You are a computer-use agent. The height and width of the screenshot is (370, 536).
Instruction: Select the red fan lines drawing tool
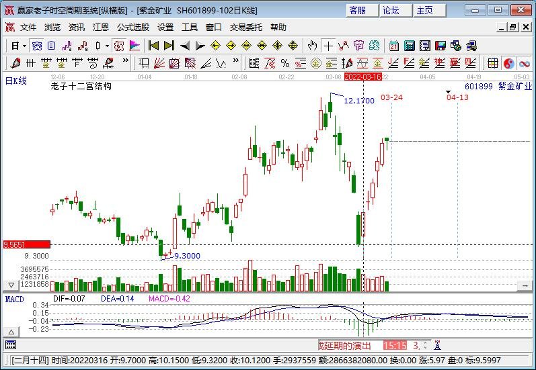159,63
